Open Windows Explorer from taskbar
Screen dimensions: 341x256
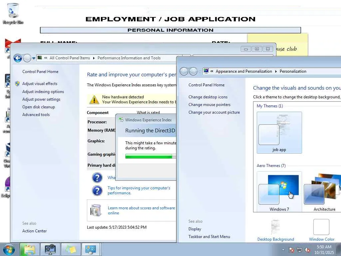point(30,249)
